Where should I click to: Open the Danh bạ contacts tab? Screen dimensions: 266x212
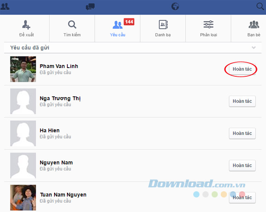[x=163, y=29]
